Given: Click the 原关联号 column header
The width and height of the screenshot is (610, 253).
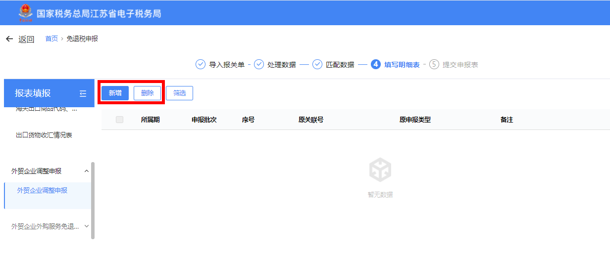Looking at the screenshot, I should click(x=311, y=120).
